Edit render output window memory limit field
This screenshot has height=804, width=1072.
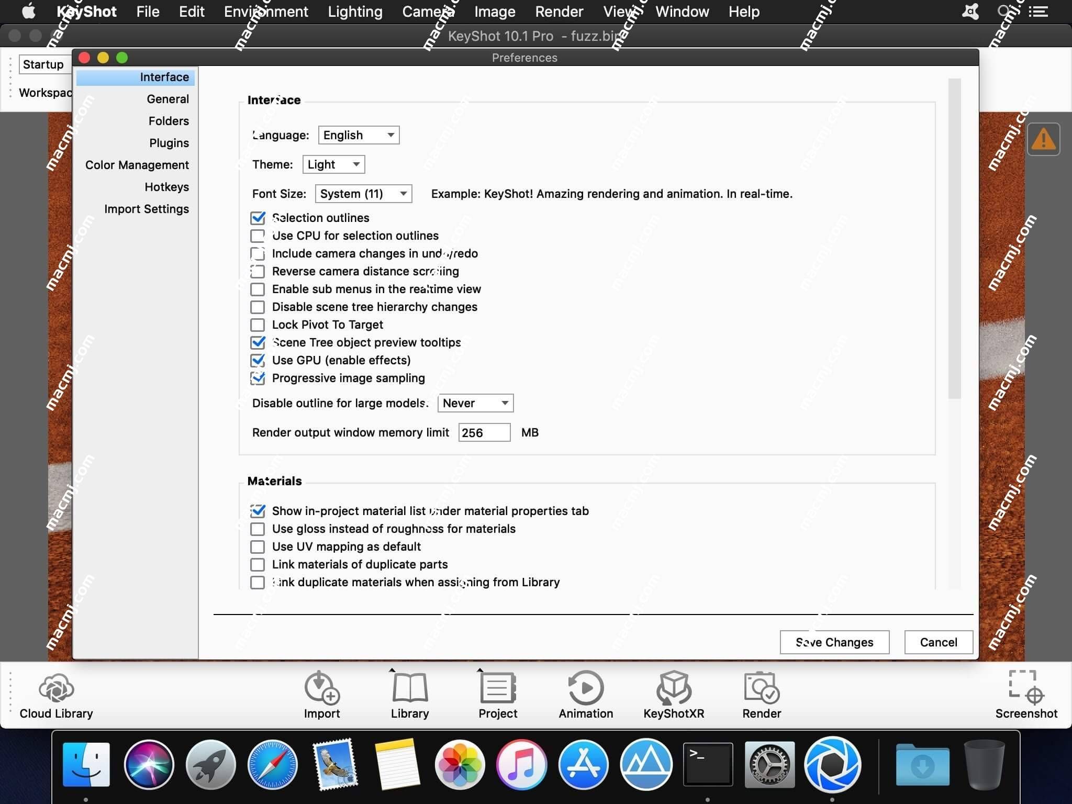click(x=482, y=432)
